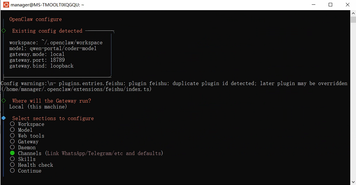Click the blue diamond beside 'Select sections to configure'
The image size is (356, 185).
pyautogui.click(x=4, y=118)
